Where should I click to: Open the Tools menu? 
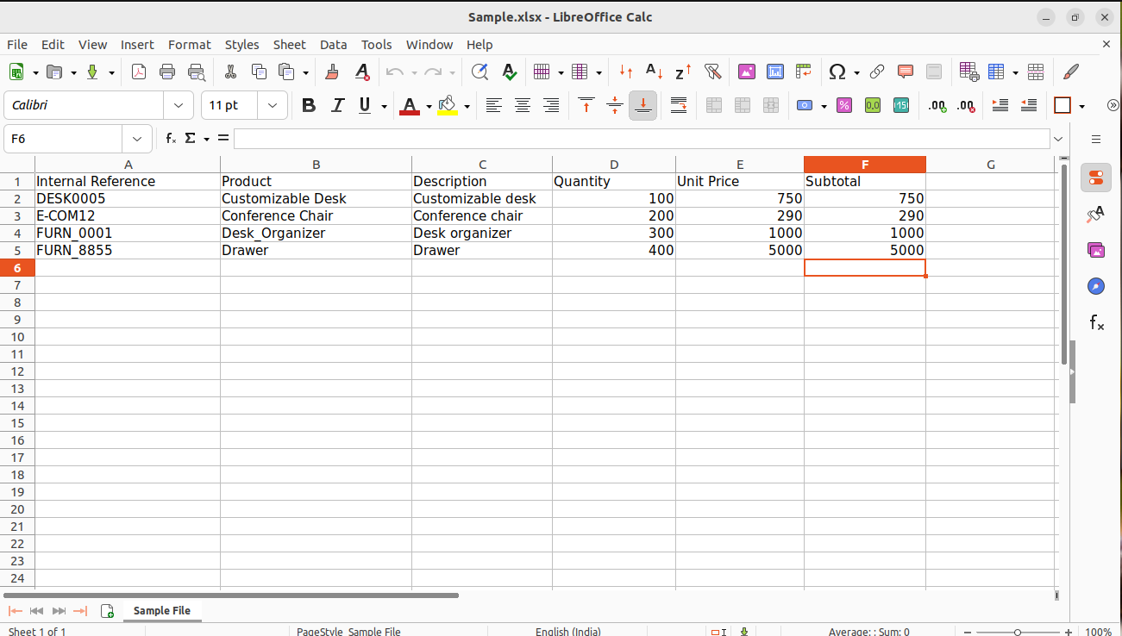coord(376,45)
